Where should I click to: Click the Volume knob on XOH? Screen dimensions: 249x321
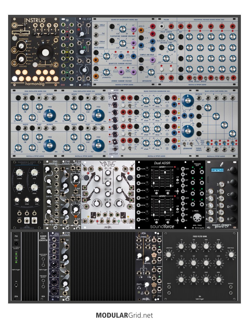pyautogui.click(x=147, y=284)
